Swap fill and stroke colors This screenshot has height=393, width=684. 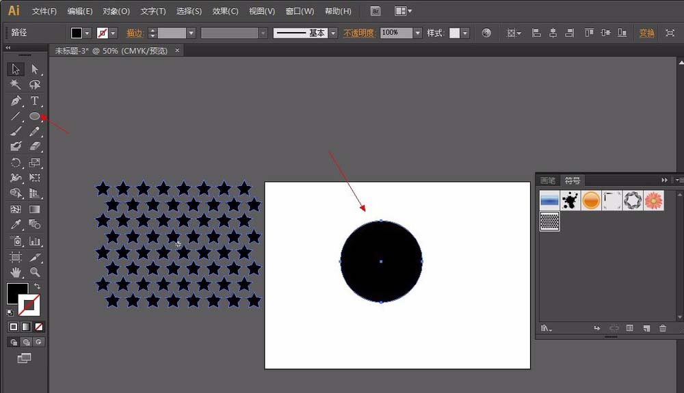coord(37,286)
